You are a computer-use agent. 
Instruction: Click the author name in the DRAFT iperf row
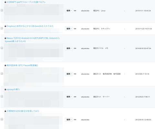85,11
